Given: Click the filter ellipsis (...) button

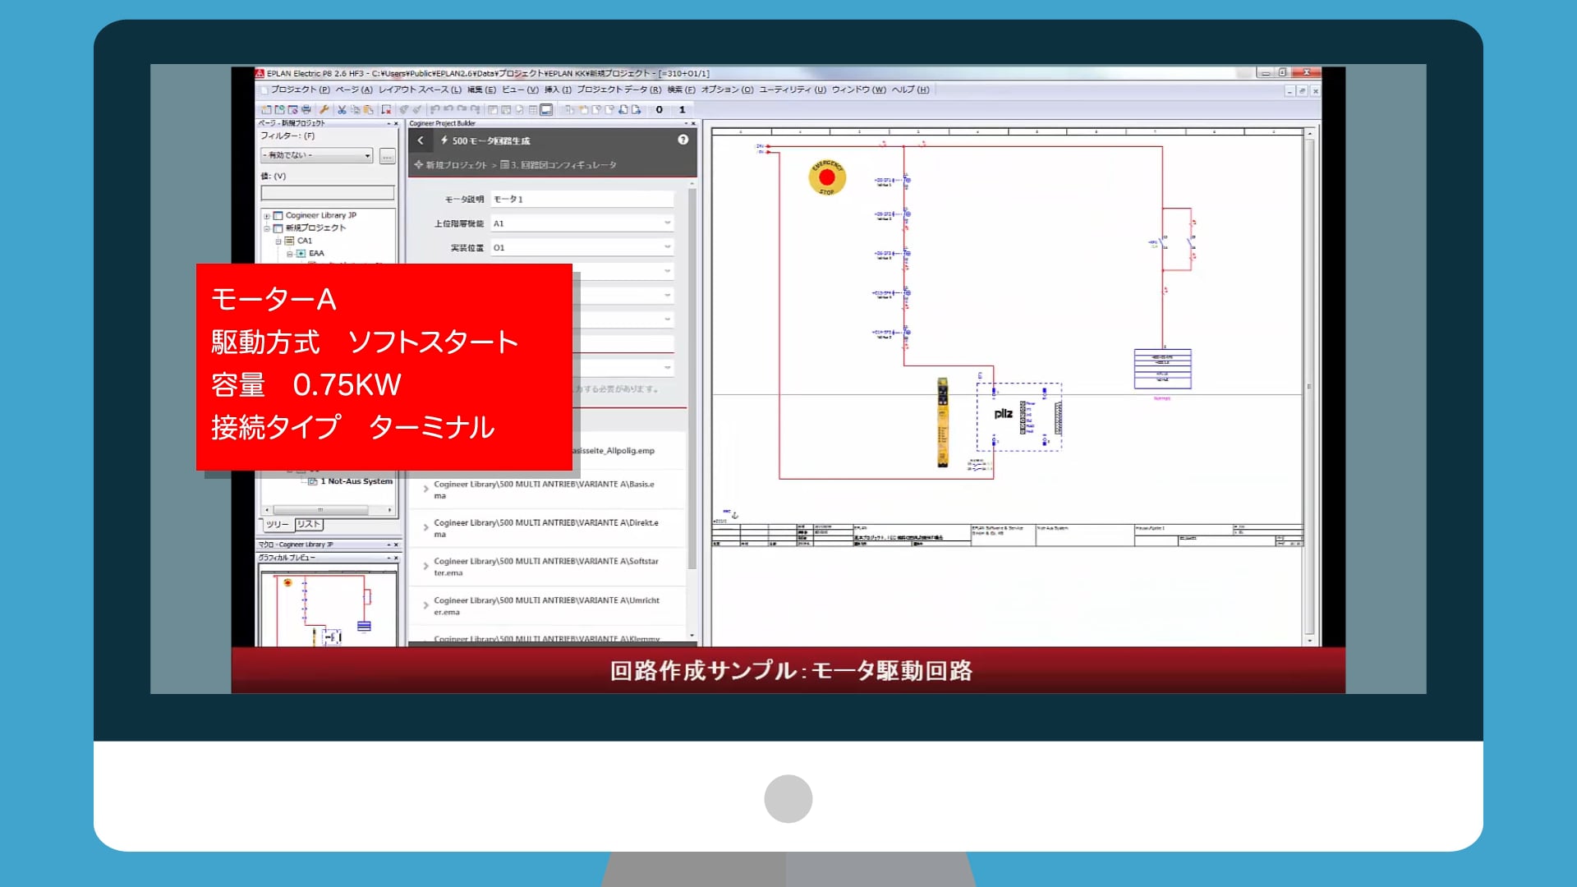Looking at the screenshot, I should tap(387, 156).
